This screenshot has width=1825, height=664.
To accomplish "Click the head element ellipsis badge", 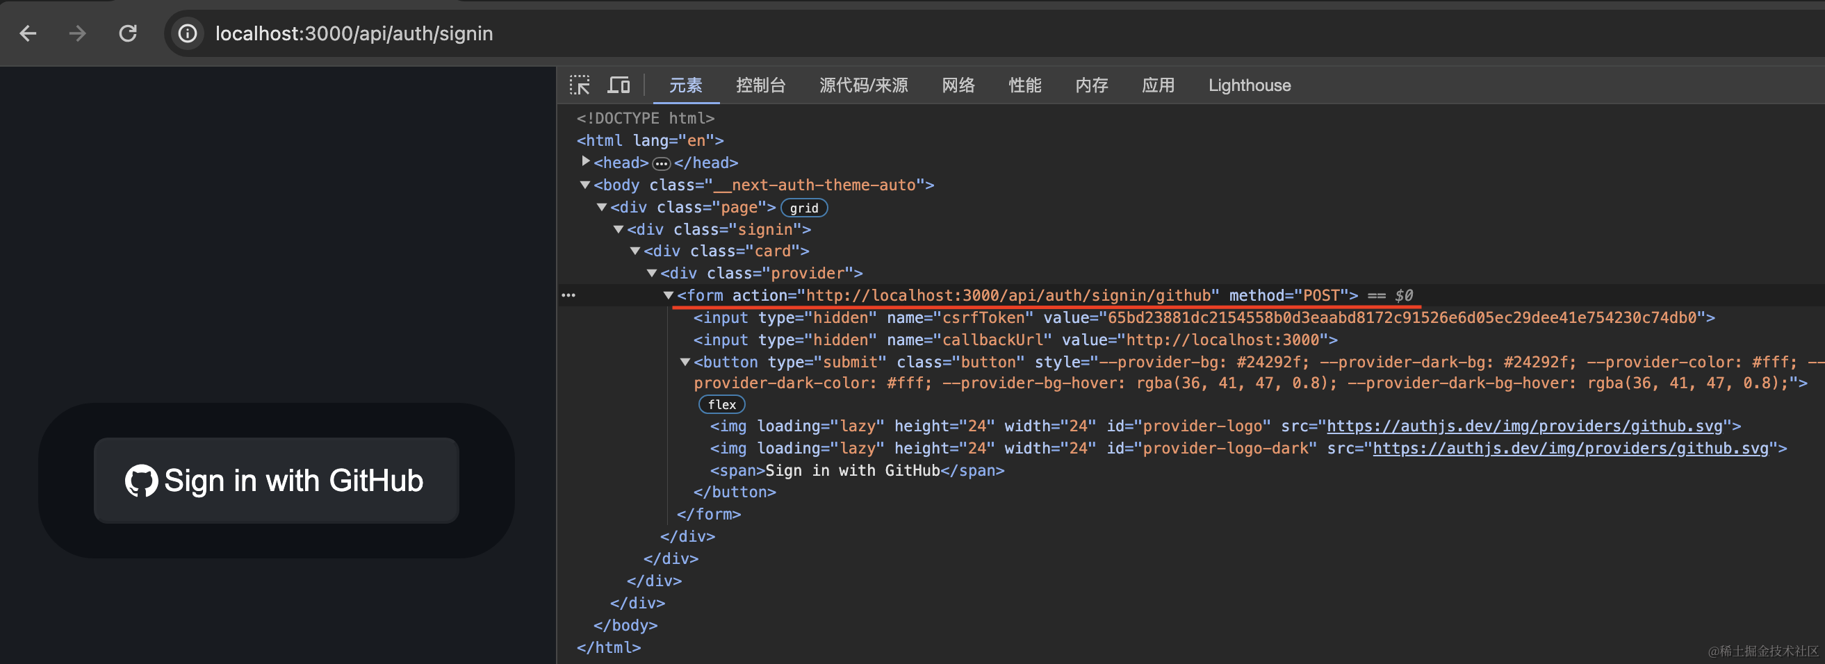I will [661, 163].
